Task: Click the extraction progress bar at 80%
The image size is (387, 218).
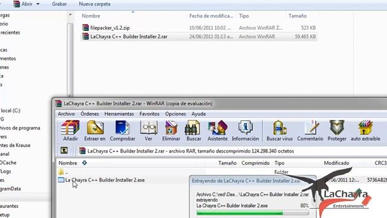Action: click(253, 213)
